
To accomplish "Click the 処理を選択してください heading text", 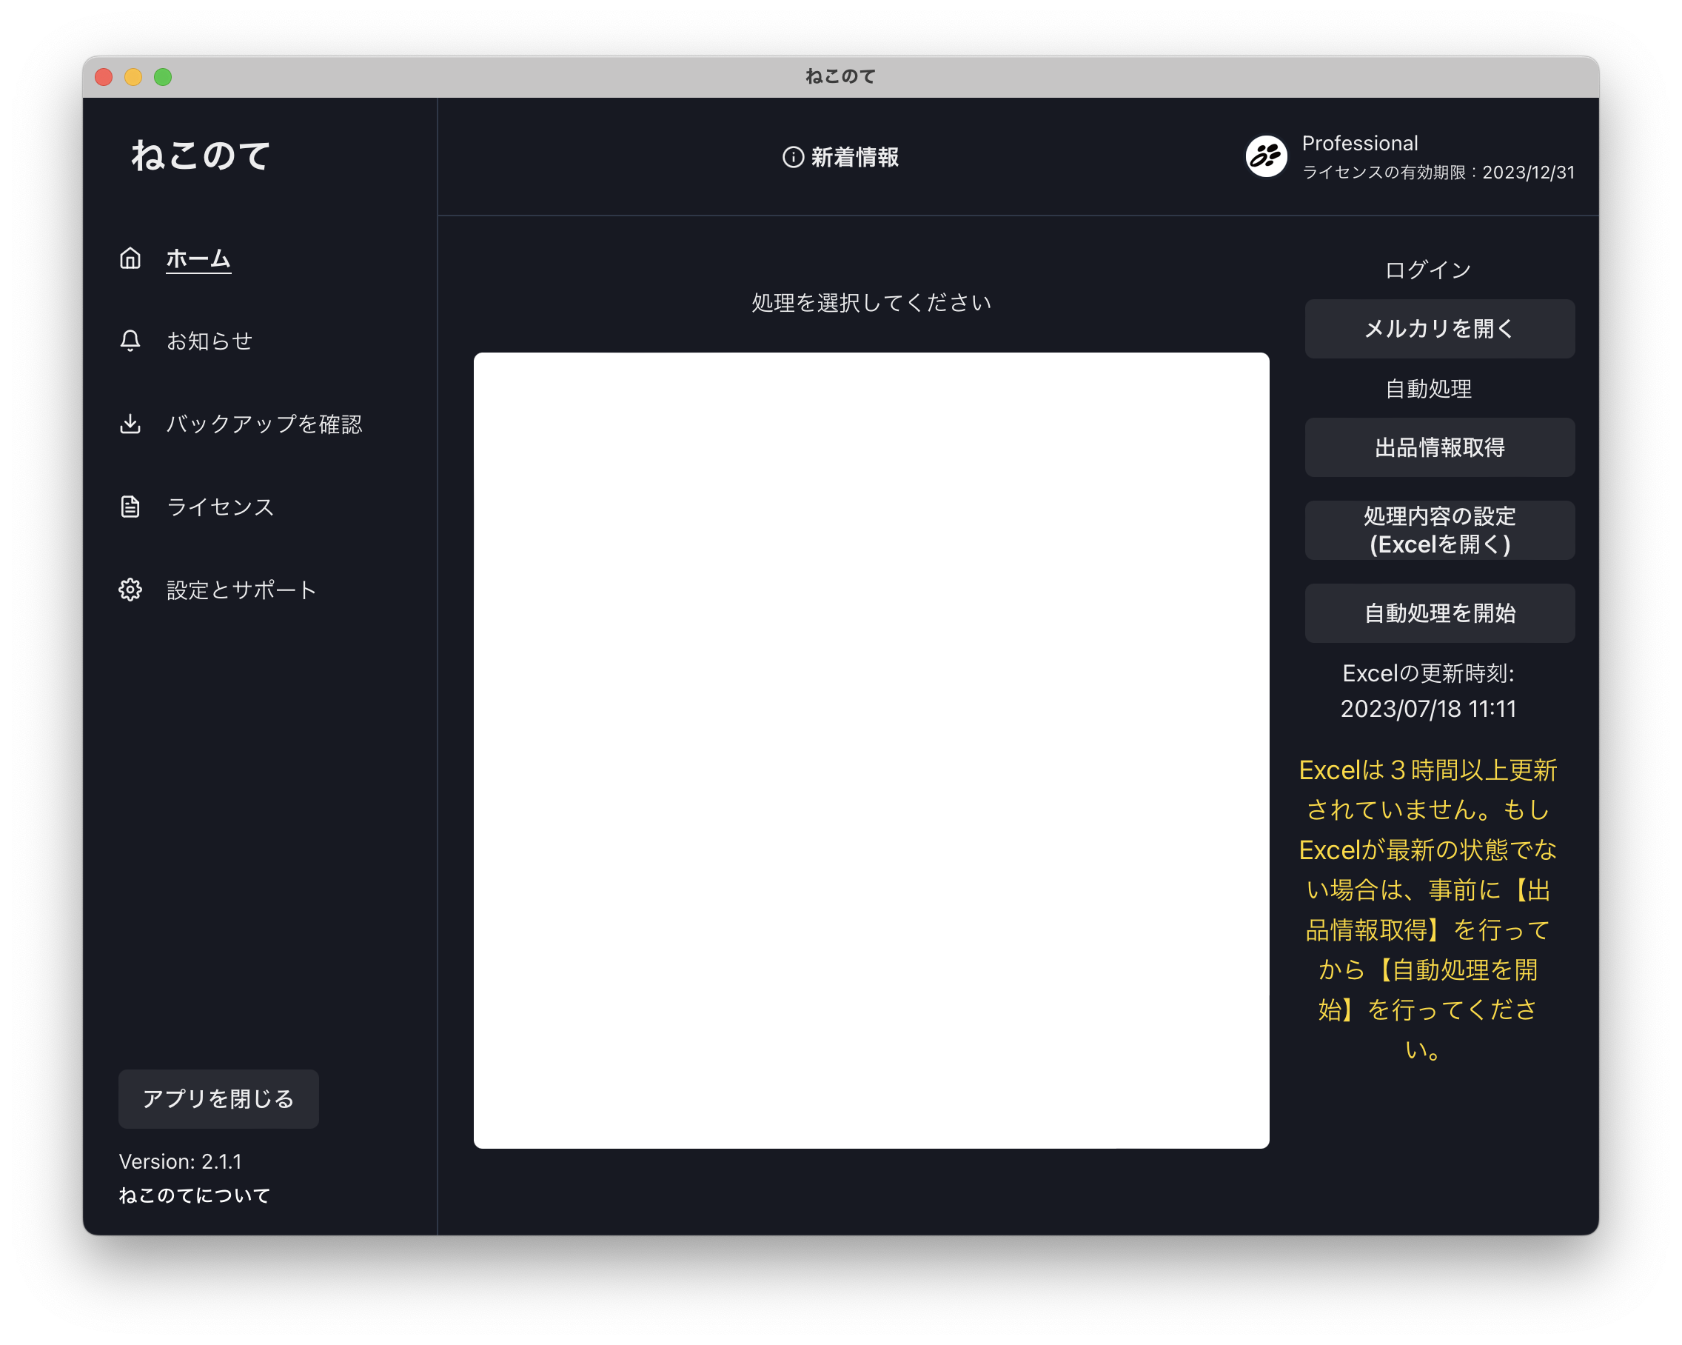I will coord(871,303).
